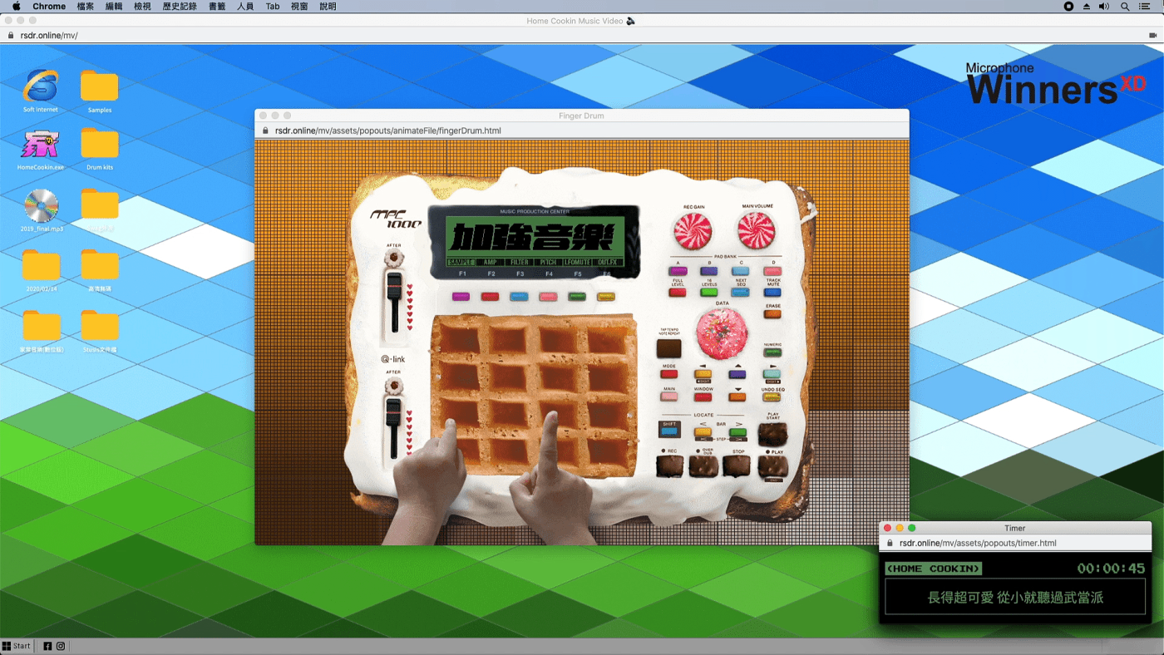Image resolution: width=1164 pixels, height=655 pixels.
Task: Click the F4 pink function button
Action: point(548,297)
